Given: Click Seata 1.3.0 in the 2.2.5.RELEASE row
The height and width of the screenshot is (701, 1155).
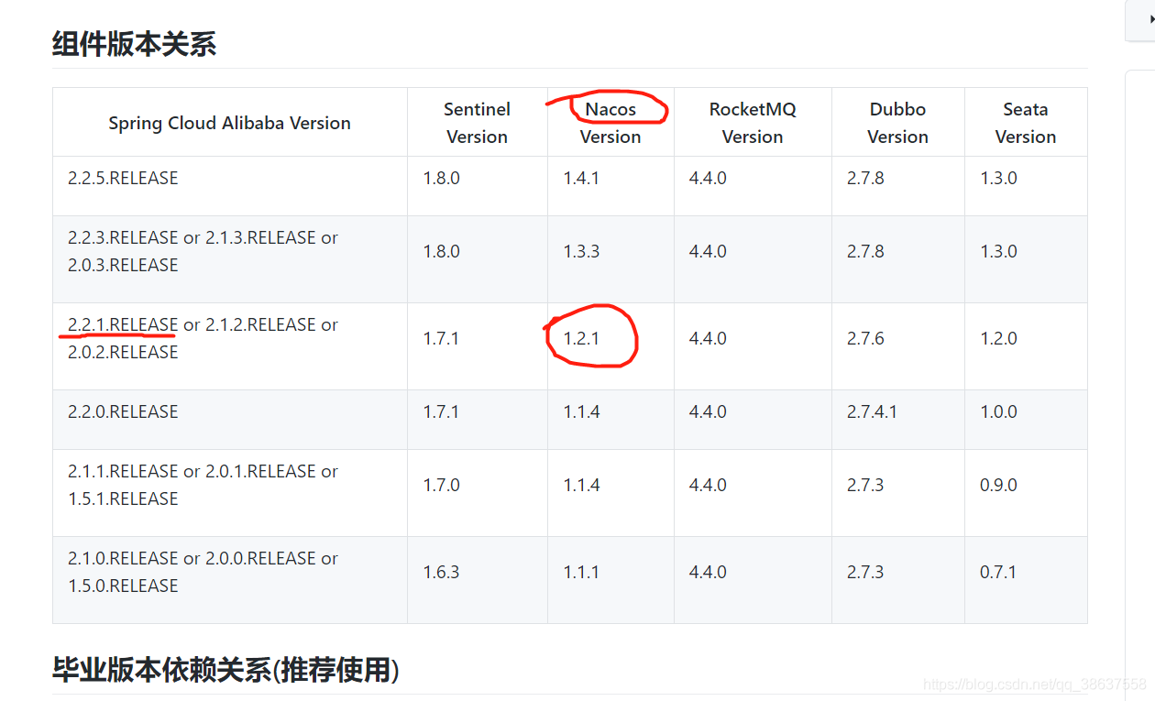Looking at the screenshot, I should click(1026, 186).
